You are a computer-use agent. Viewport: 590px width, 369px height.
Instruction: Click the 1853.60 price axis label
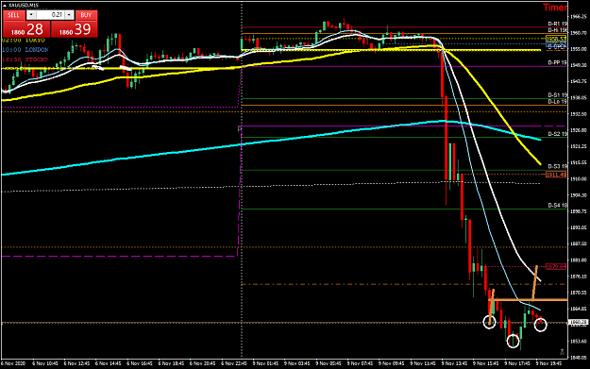579,342
